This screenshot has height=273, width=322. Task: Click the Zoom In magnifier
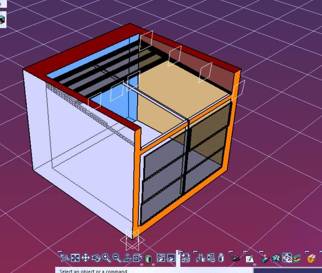click(x=107, y=258)
